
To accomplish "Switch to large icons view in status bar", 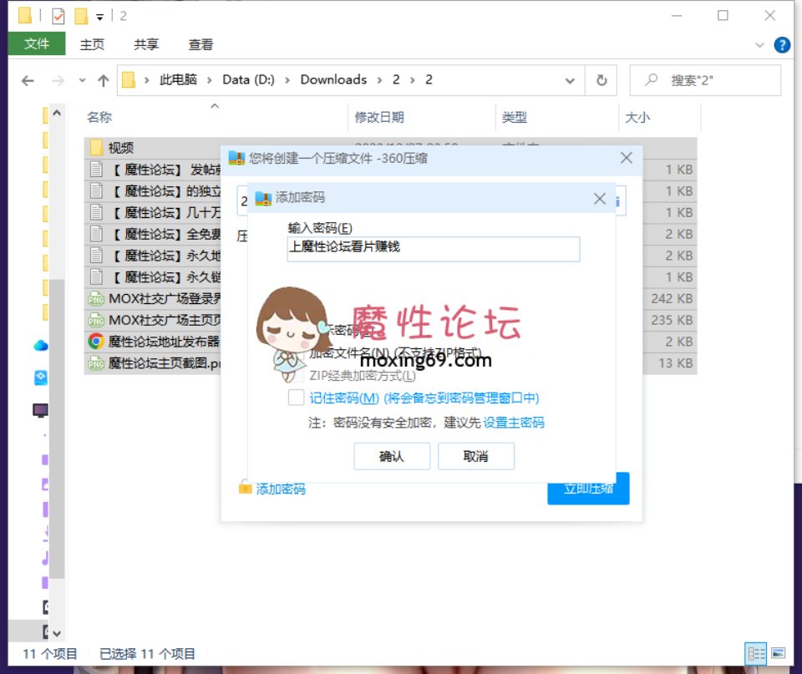I will click(x=779, y=654).
